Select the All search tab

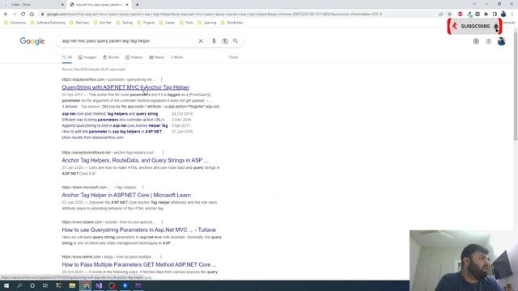point(67,57)
